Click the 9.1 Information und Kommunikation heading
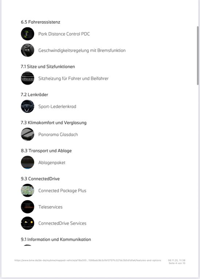The image size is (200, 279). coord(56,239)
